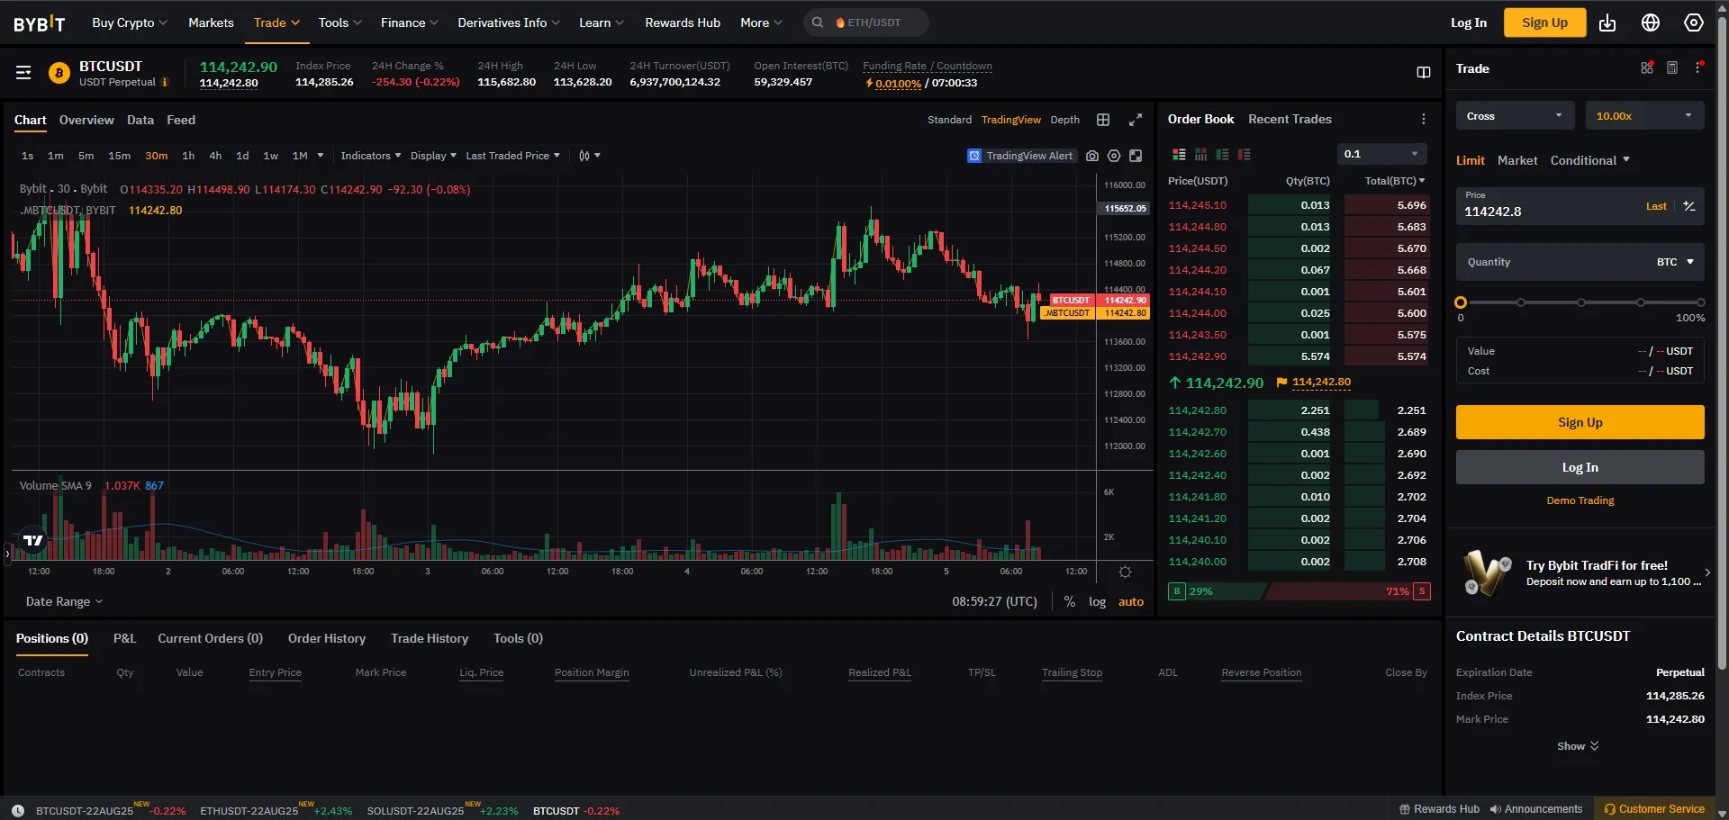Open the Demo Trading link
Image resolution: width=1729 pixels, height=820 pixels.
[1580, 500]
